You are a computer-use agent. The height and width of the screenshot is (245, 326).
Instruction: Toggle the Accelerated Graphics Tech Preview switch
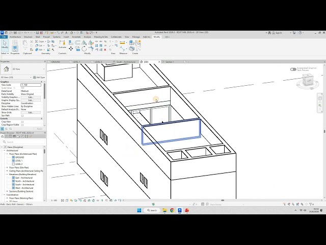293,69
